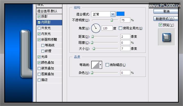
Task: Select the 斜面和浮雕 bevel and emboss row label
Action: [49, 40]
